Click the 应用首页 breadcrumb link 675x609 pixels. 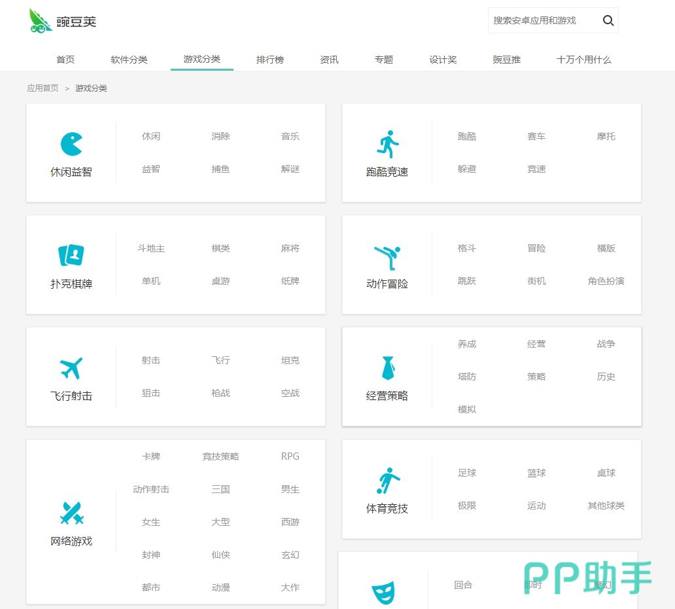pos(43,88)
